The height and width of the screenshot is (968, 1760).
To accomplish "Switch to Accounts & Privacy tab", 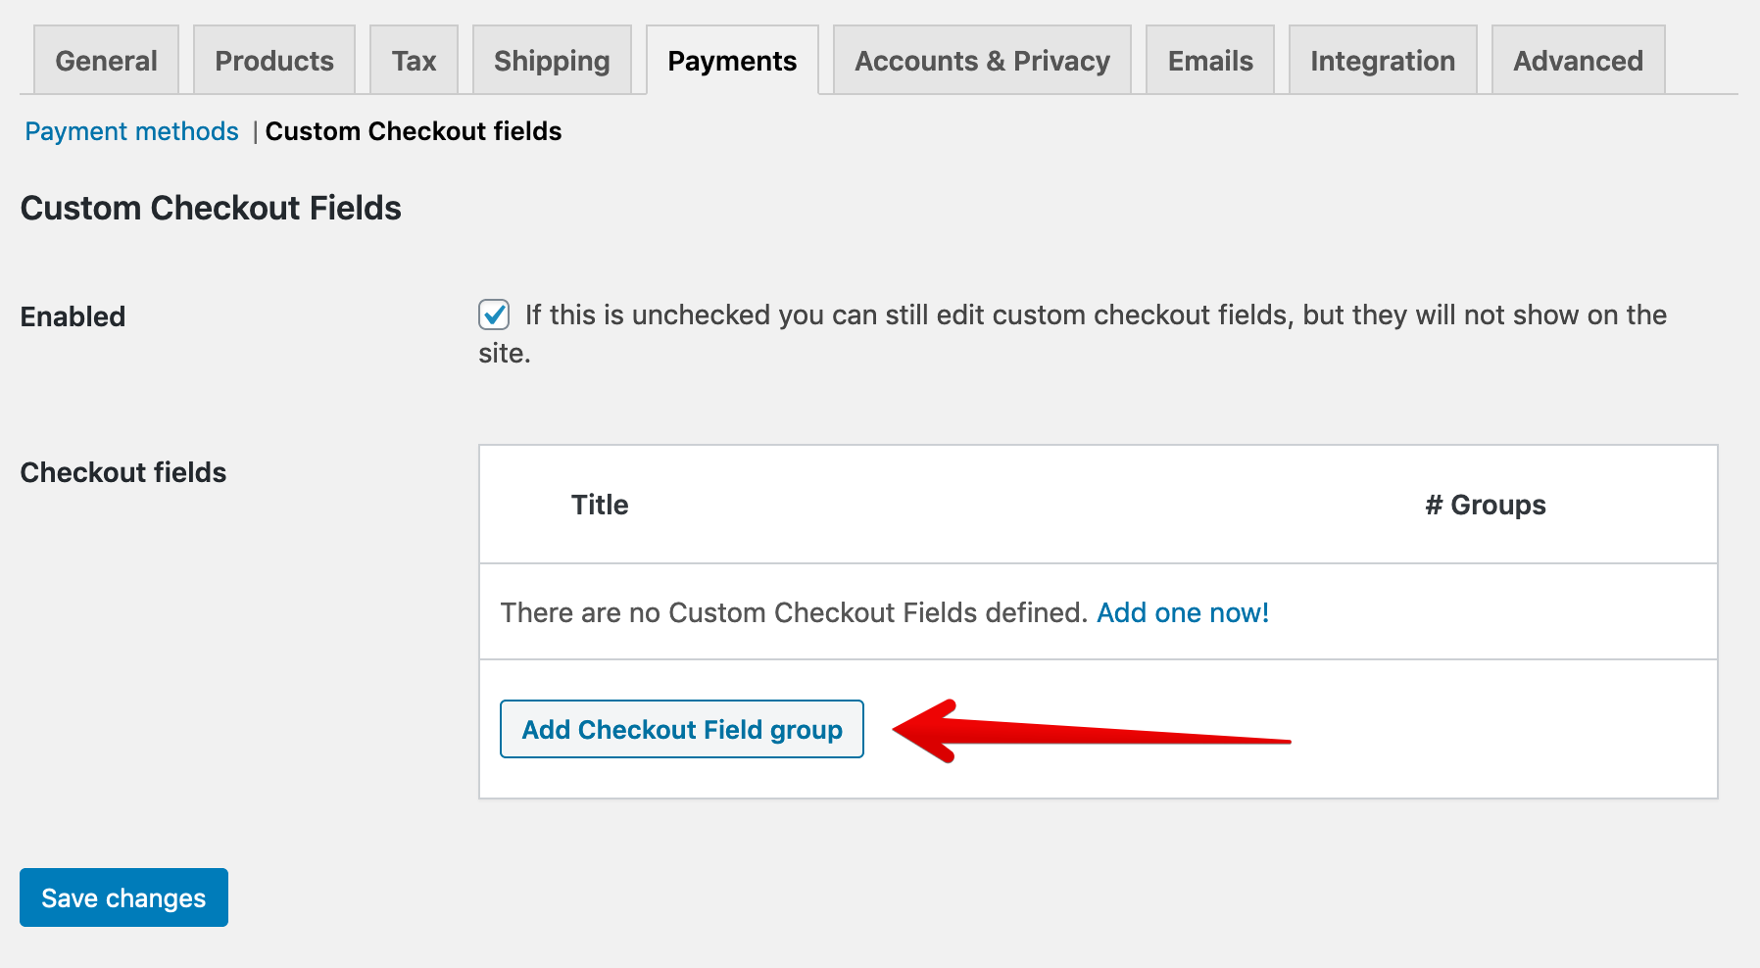I will pyautogui.click(x=982, y=61).
